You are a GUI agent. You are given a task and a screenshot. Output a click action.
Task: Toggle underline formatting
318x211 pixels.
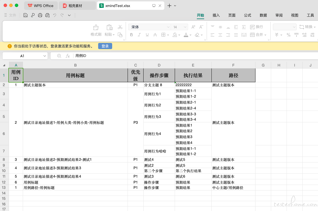[147, 35]
